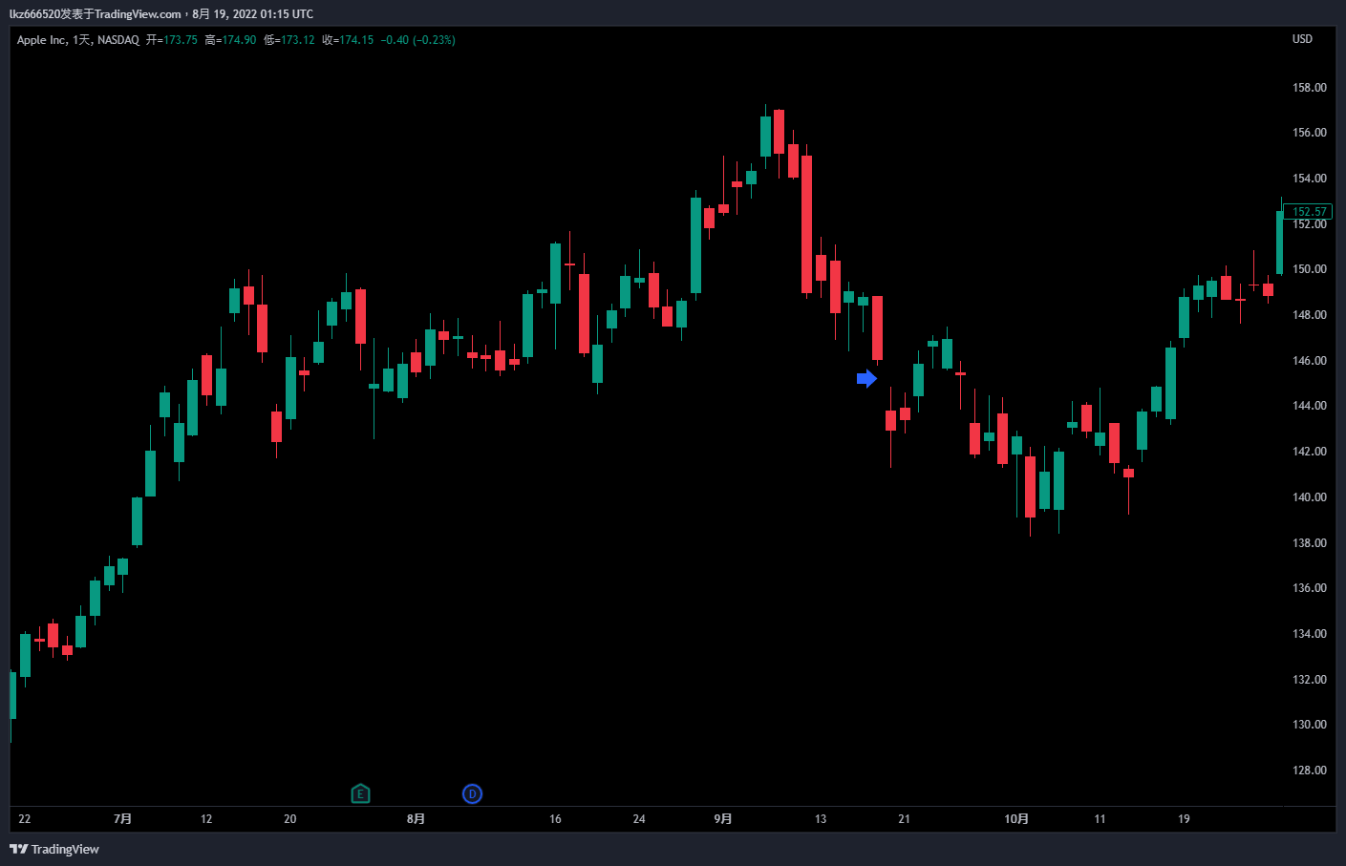Select the 8月 date on time axis
The width and height of the screenshot is (1346, 866).
coord(416,819)
